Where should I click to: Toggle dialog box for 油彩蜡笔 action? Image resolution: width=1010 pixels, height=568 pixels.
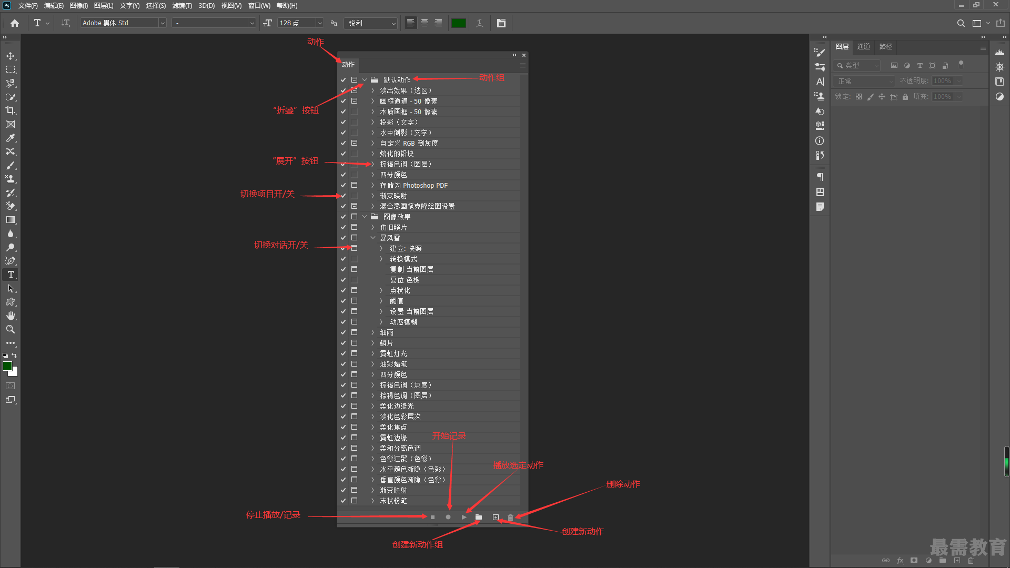pyautogui.click(x=354, y=364)
